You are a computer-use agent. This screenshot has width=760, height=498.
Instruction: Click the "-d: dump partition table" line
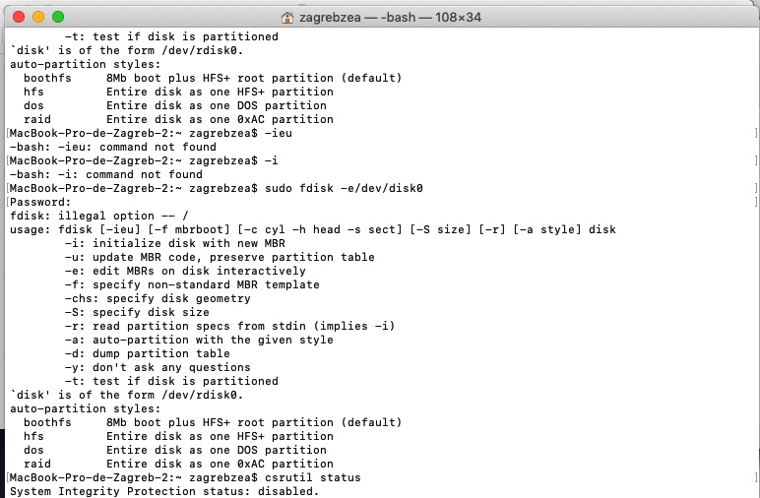(x=150, y=353)
